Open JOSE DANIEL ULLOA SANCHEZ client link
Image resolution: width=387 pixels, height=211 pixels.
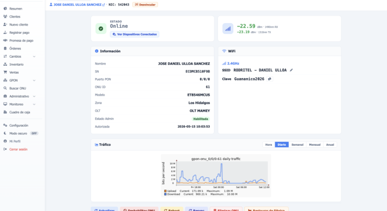click(77, 5)
